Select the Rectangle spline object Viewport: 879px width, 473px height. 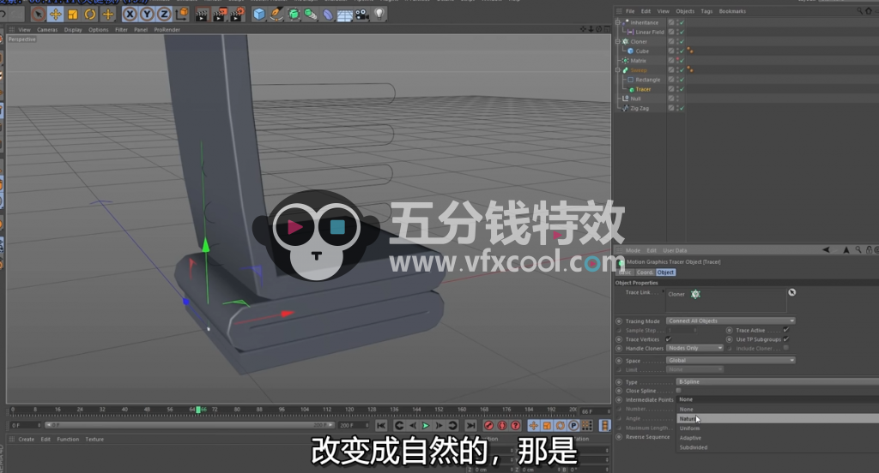tap(647, 80)
